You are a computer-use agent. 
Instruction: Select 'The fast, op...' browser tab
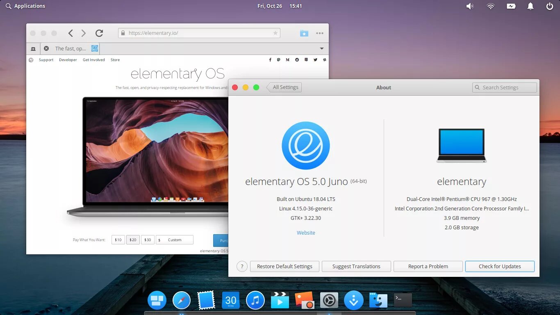[x=71, y=48]
